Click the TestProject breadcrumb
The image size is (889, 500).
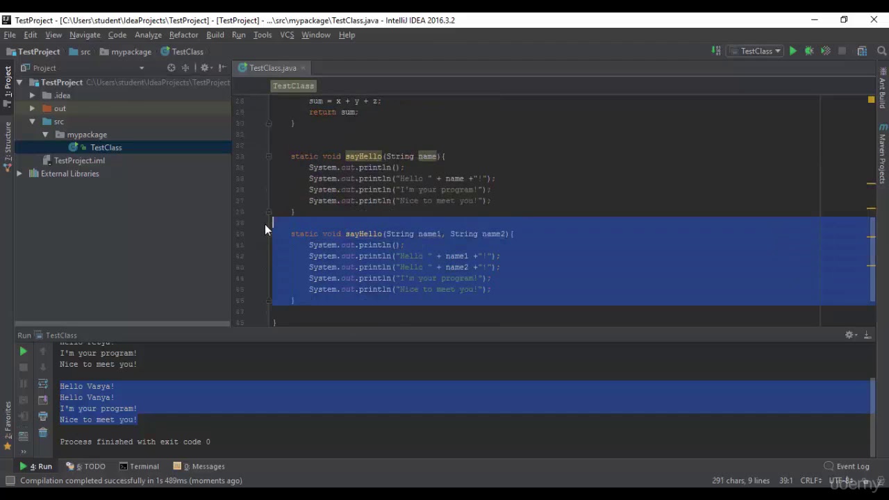click(x=33, y=52)
